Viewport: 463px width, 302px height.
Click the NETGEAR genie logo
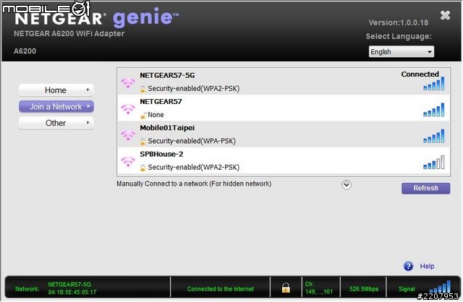tap(96, 17)
